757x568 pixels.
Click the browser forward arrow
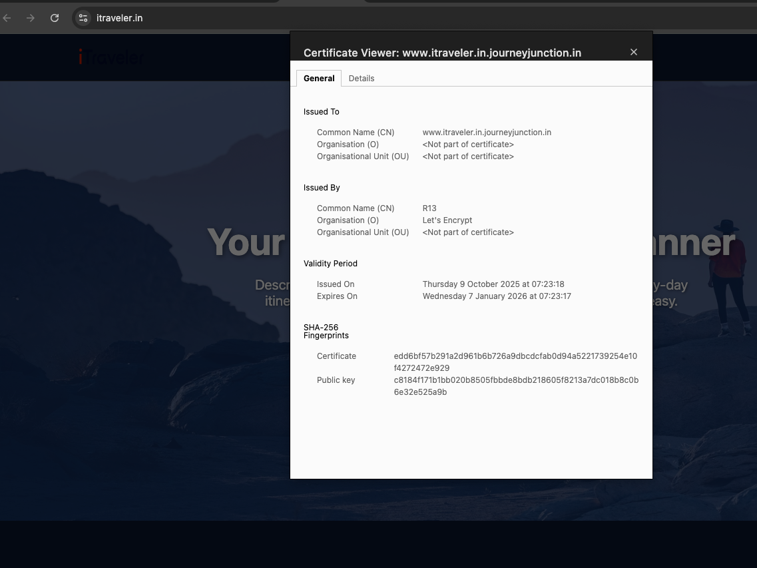click(x=31, y=18)
